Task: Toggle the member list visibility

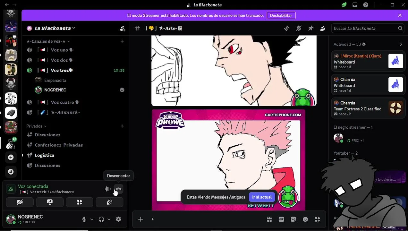Action: pyautogui.click(x=323, y=28)
